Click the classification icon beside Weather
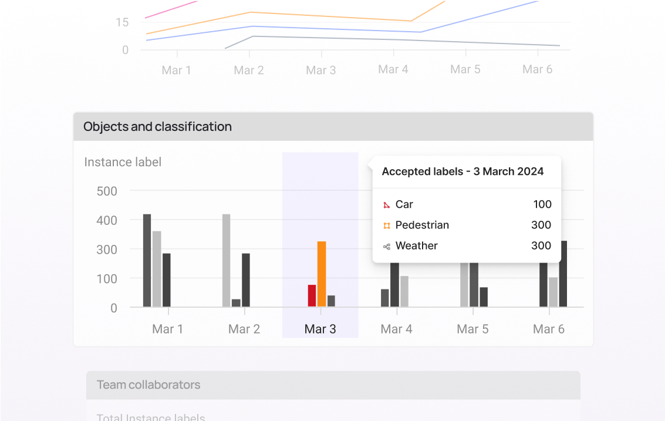This screenshot has width=665, height=421. 386,246
